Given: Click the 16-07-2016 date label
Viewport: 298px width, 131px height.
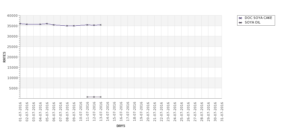Looking at the screenshot, I should click(x=121, y=112).
